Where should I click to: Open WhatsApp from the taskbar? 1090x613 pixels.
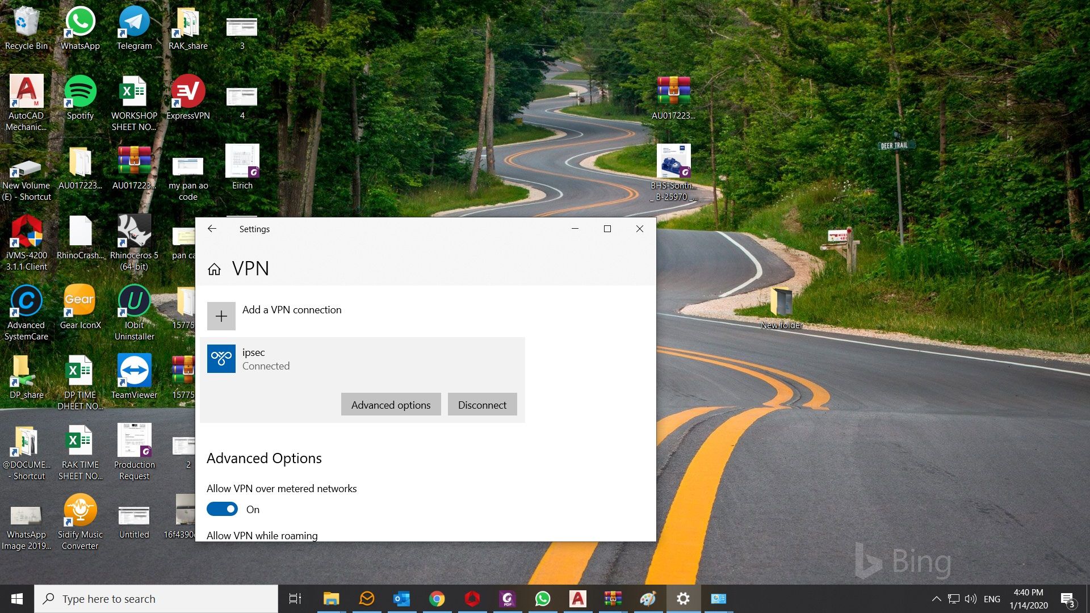(543, 599)
